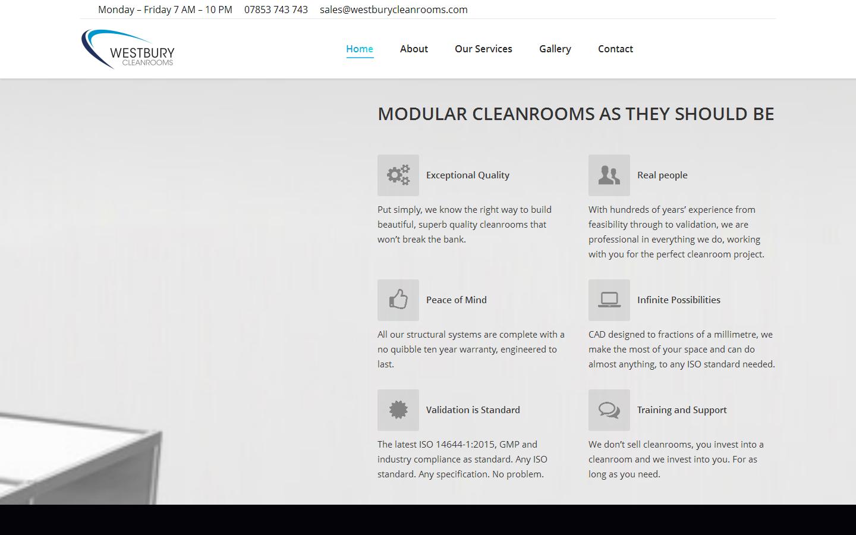Click the speech bubble icon for Training and Support

(x=609, y=410)
